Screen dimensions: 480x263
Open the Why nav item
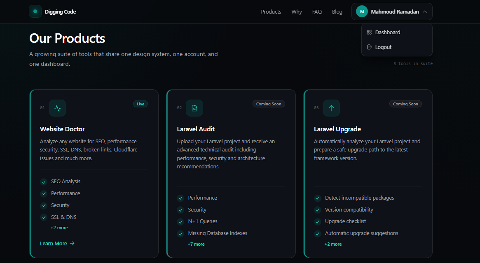pyautogui.click(x=297, y=12)
